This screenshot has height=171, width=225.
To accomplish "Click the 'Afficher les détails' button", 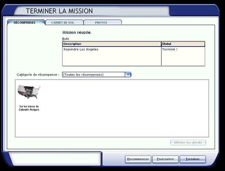I will (x=188, y=143).
